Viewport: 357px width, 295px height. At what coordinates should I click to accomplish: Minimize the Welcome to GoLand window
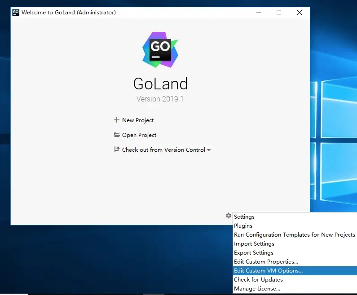point(258,13)
